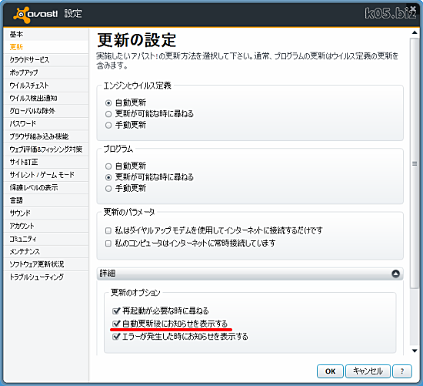Image resolution: width=423 pixels, height=386 pixels.
Task: Open ウェブ評価&フィッシング対策 settings
Action: point(46,149)
